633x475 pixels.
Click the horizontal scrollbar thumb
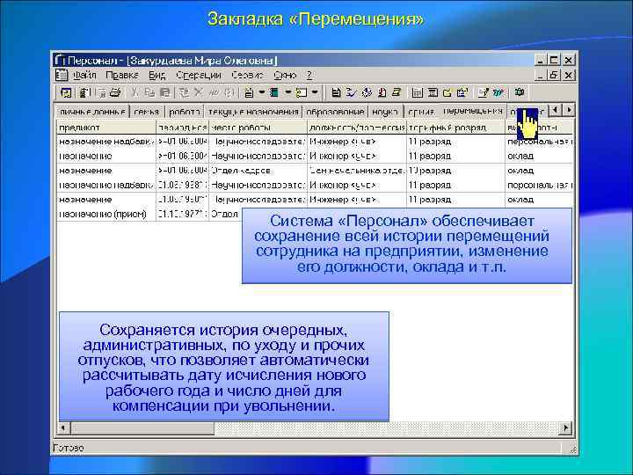point(142,428)
